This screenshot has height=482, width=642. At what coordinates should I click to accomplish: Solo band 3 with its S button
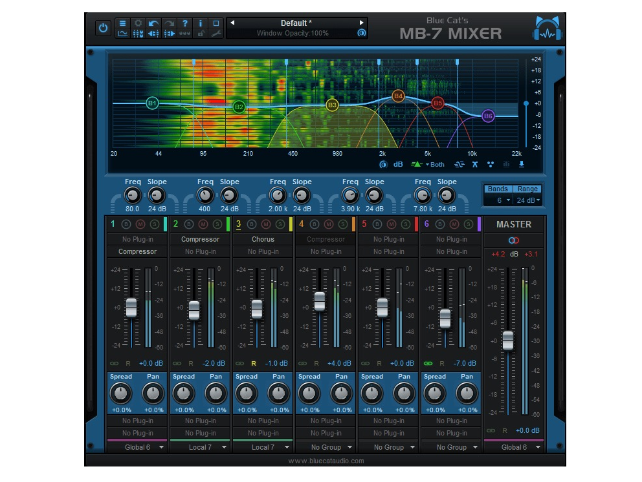tap(280, 224)
